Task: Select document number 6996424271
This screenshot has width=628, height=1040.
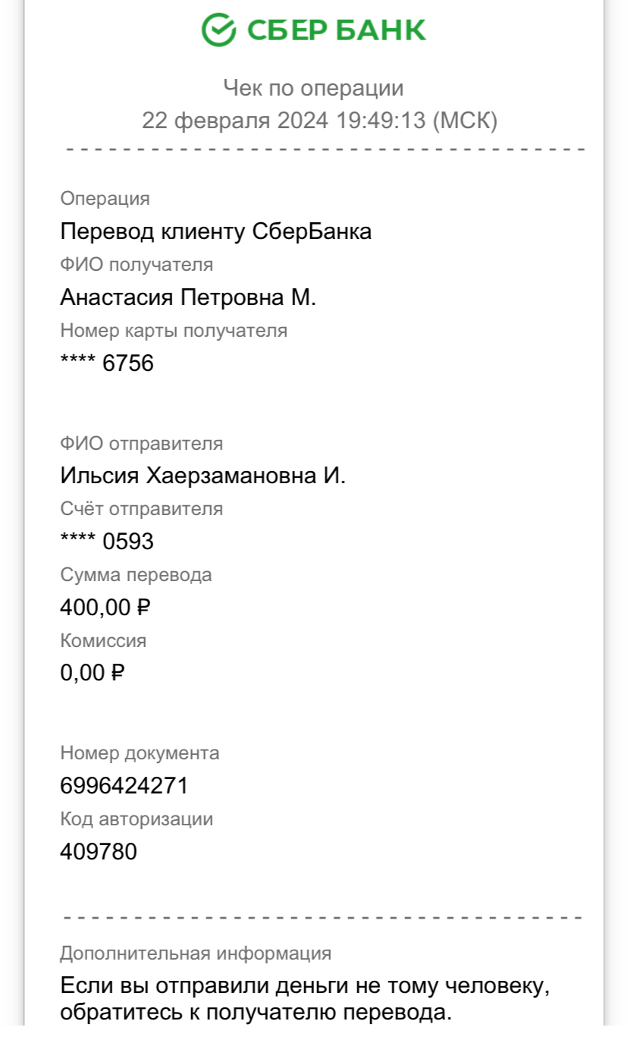Action: (124, 786)
